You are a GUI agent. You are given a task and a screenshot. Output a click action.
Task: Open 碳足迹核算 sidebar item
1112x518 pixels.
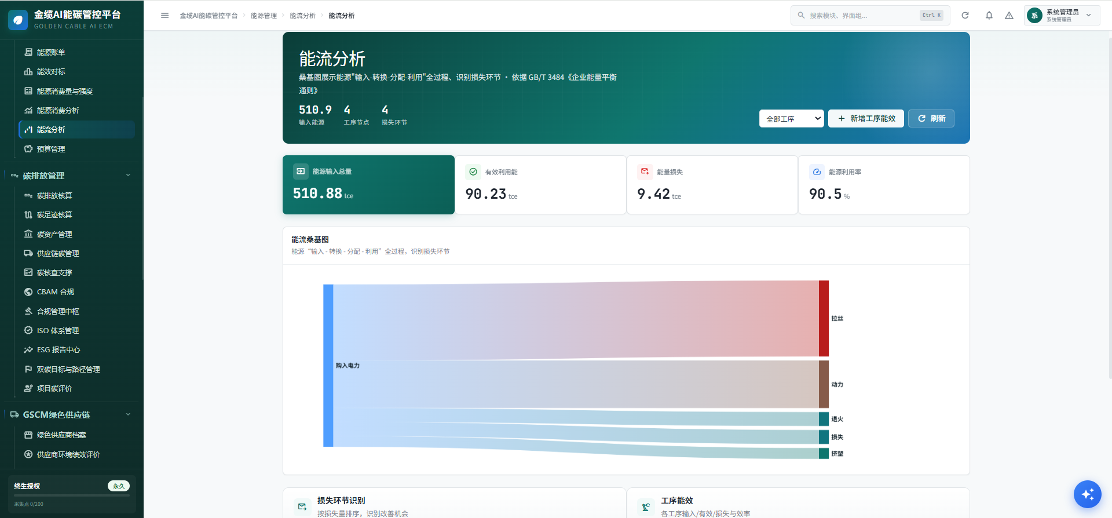point(77,214)
